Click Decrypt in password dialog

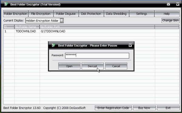tap(93, 66)
